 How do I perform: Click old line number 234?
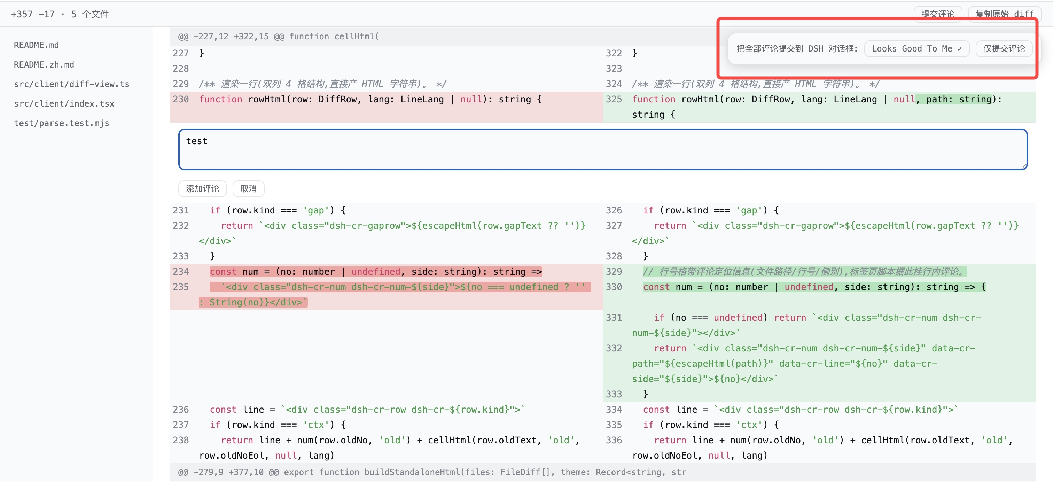[181, 272]
